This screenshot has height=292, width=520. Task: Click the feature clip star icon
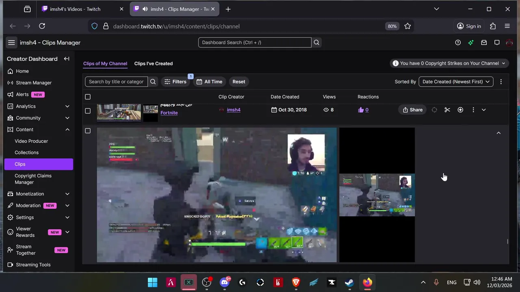(460, 110)
